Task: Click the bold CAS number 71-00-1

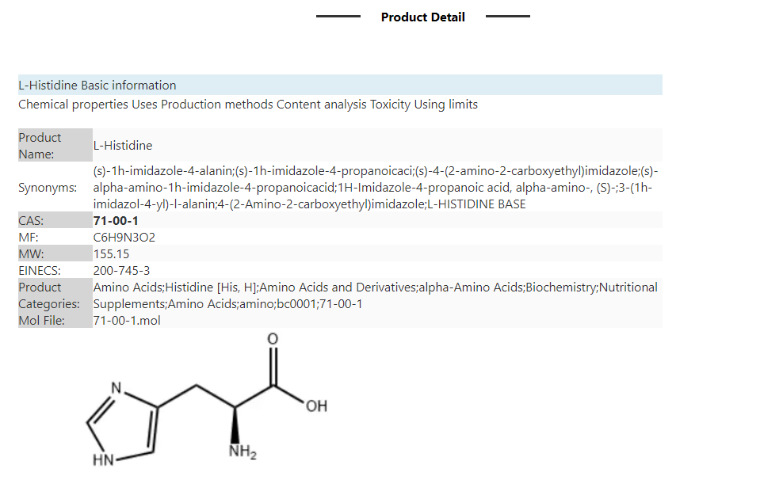Action: pyautogui.click(x=116, y=220)
